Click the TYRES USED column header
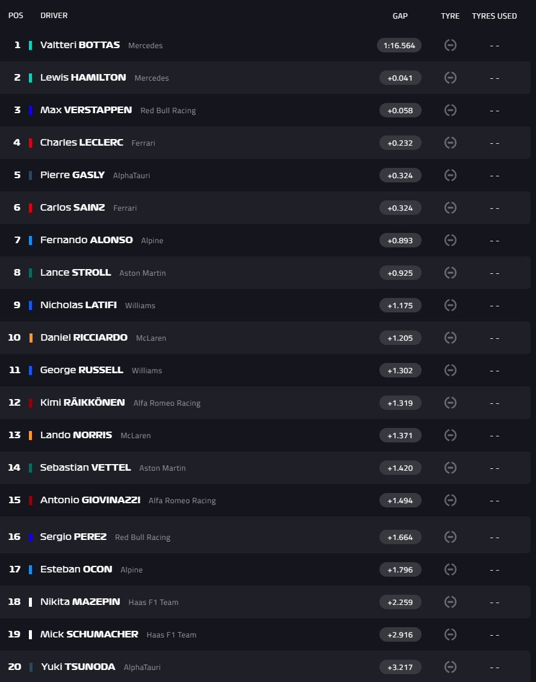536x682 pixels. [494, 16]
